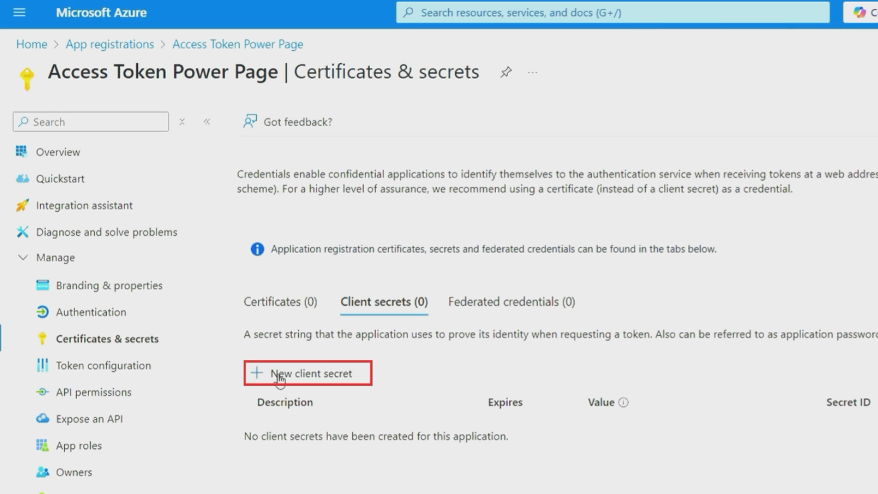Click the Value column info icon
Viewport: 878px width, 494px height.
pyautogui.click(x=624, y=402)
